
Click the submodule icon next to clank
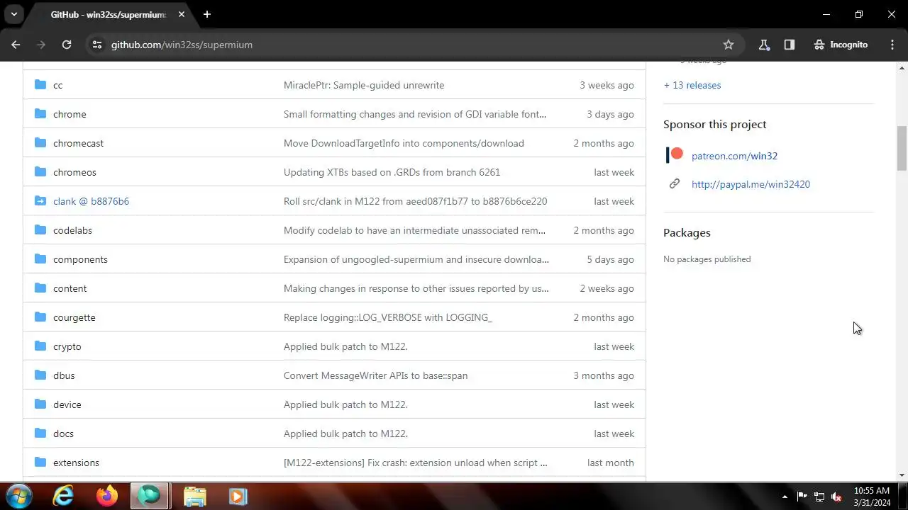point(40,201)
